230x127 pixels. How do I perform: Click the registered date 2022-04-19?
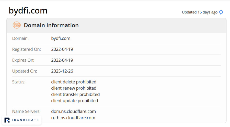pos(62,49)
